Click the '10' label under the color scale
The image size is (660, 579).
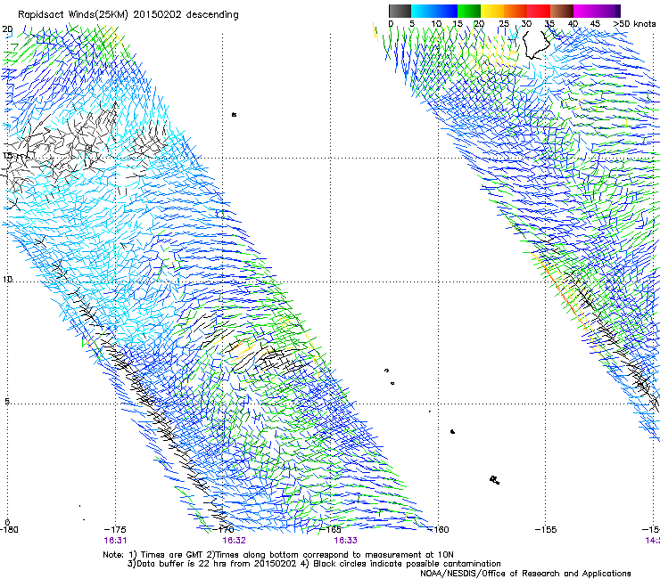click(x=436, y=24)
